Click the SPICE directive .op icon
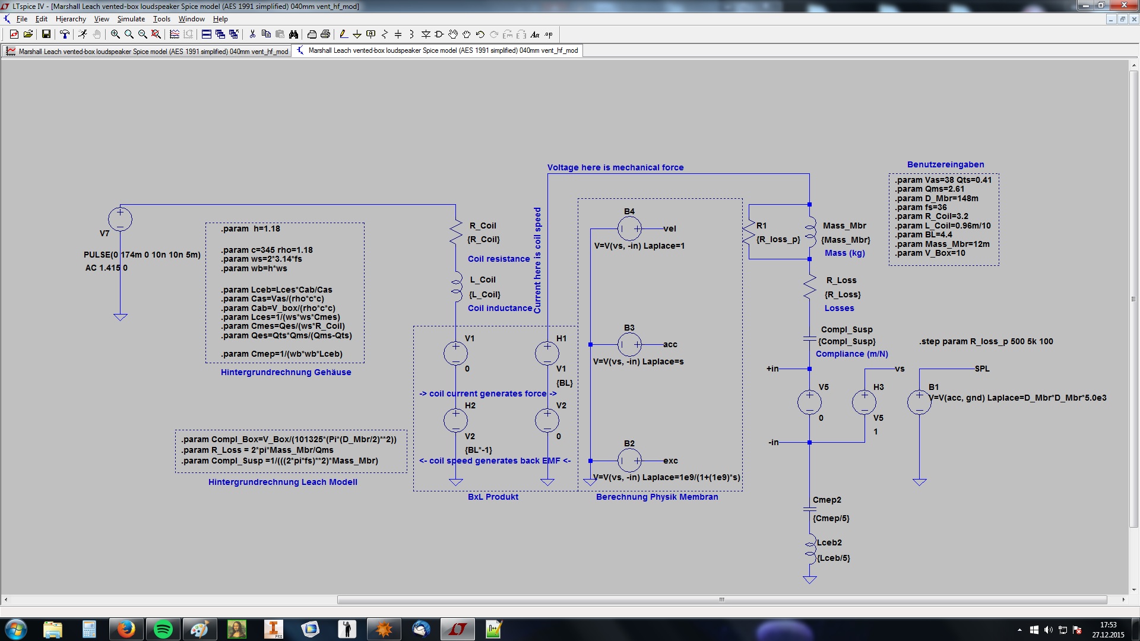The width and height of the screenshot is (1140, 641). click(549, 34)
